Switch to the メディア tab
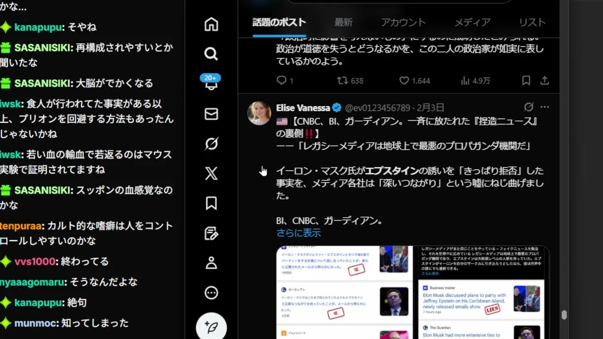The width and height of the screenshot is (603, 339). coord(473,22)
